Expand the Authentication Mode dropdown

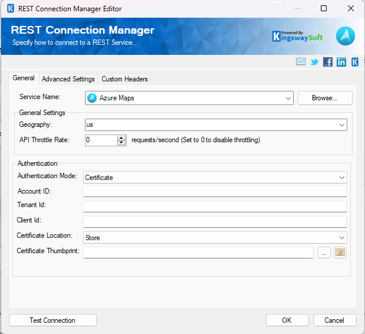coord(342,178)
